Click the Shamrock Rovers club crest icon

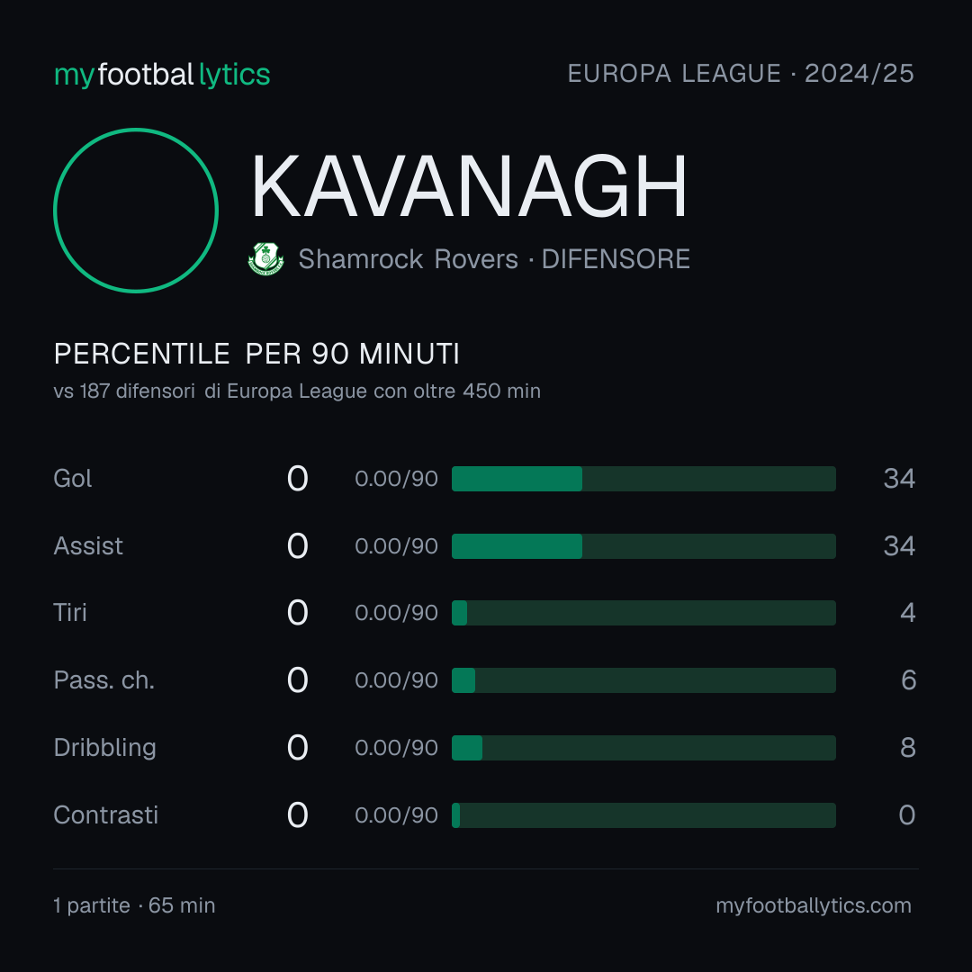[265, 258]
